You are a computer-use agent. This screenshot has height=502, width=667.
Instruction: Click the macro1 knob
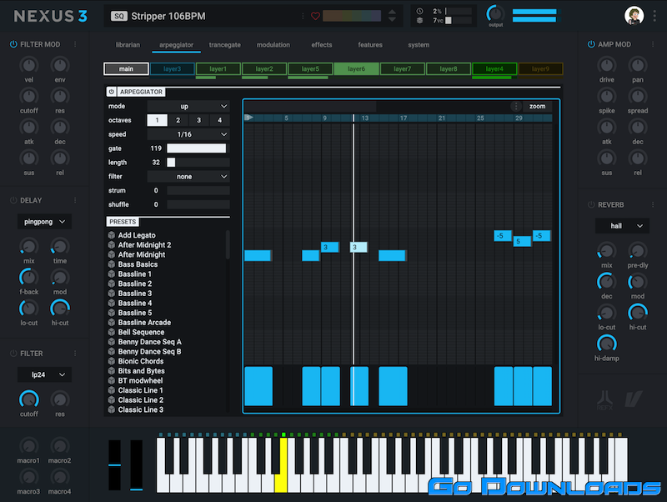click(x=29, y=446)
